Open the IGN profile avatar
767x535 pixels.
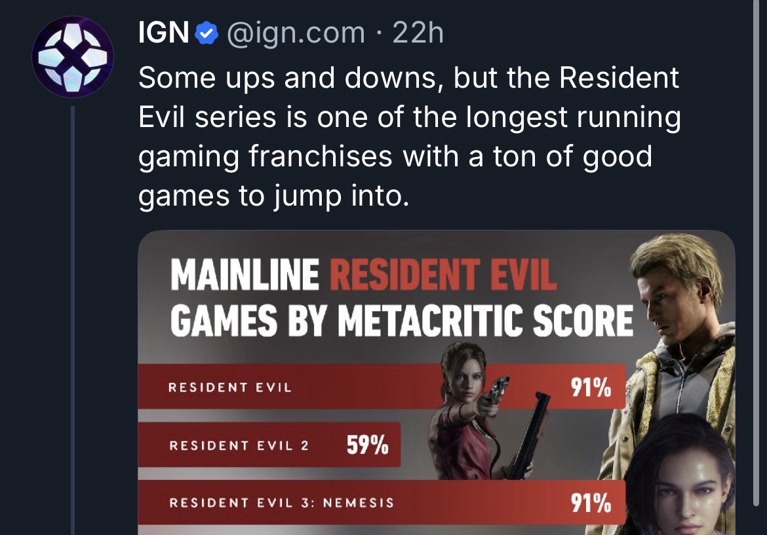[x=72, y=57]
